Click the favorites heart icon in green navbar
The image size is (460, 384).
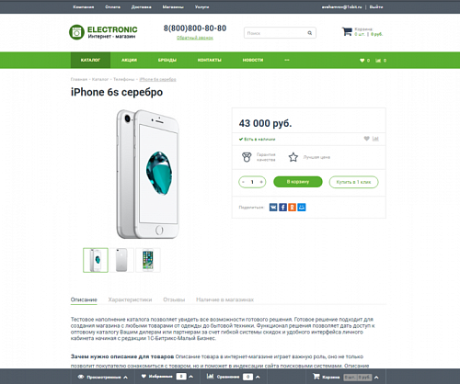362,61
